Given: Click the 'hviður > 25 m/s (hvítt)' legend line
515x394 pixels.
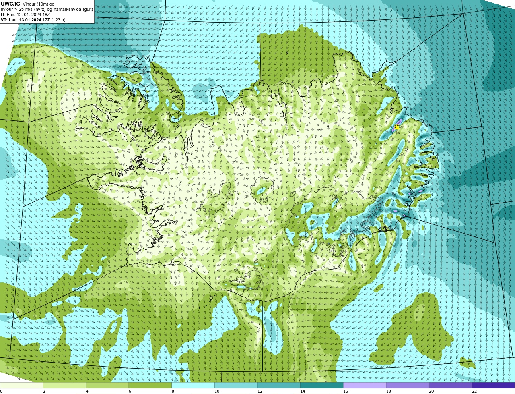Looking at the screenshot, I should click(47, 9).
